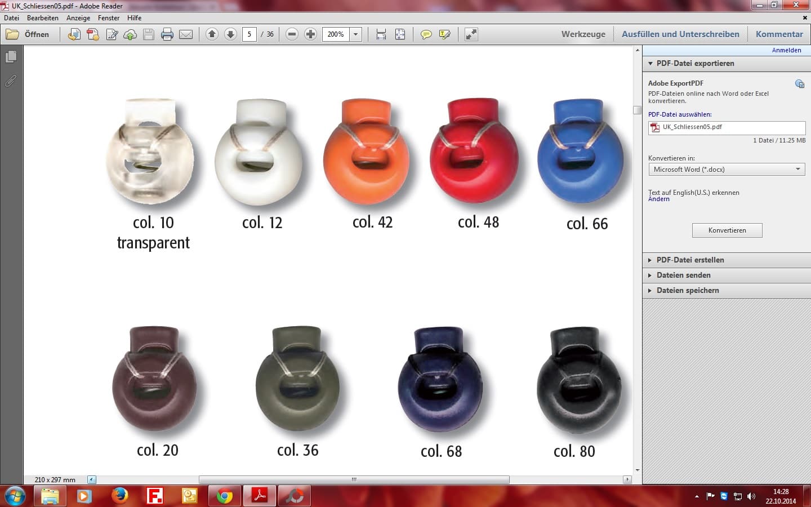Click the 'col. 36' label
This screenshot has width=811, height=507.
298,450
